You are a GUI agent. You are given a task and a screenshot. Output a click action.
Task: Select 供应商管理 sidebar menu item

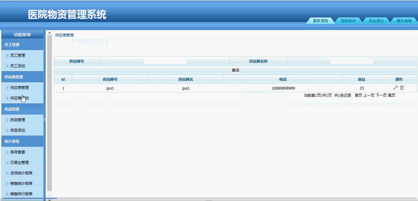point(22,88)
